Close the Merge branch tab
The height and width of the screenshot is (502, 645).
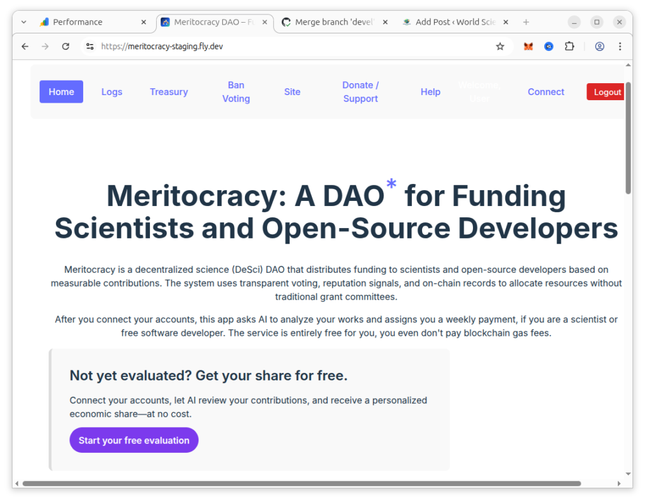coord(385,22)
